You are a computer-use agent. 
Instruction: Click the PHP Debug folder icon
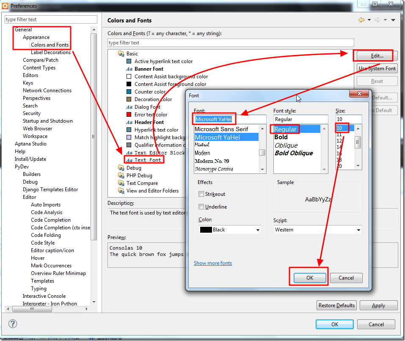(121, 176)
